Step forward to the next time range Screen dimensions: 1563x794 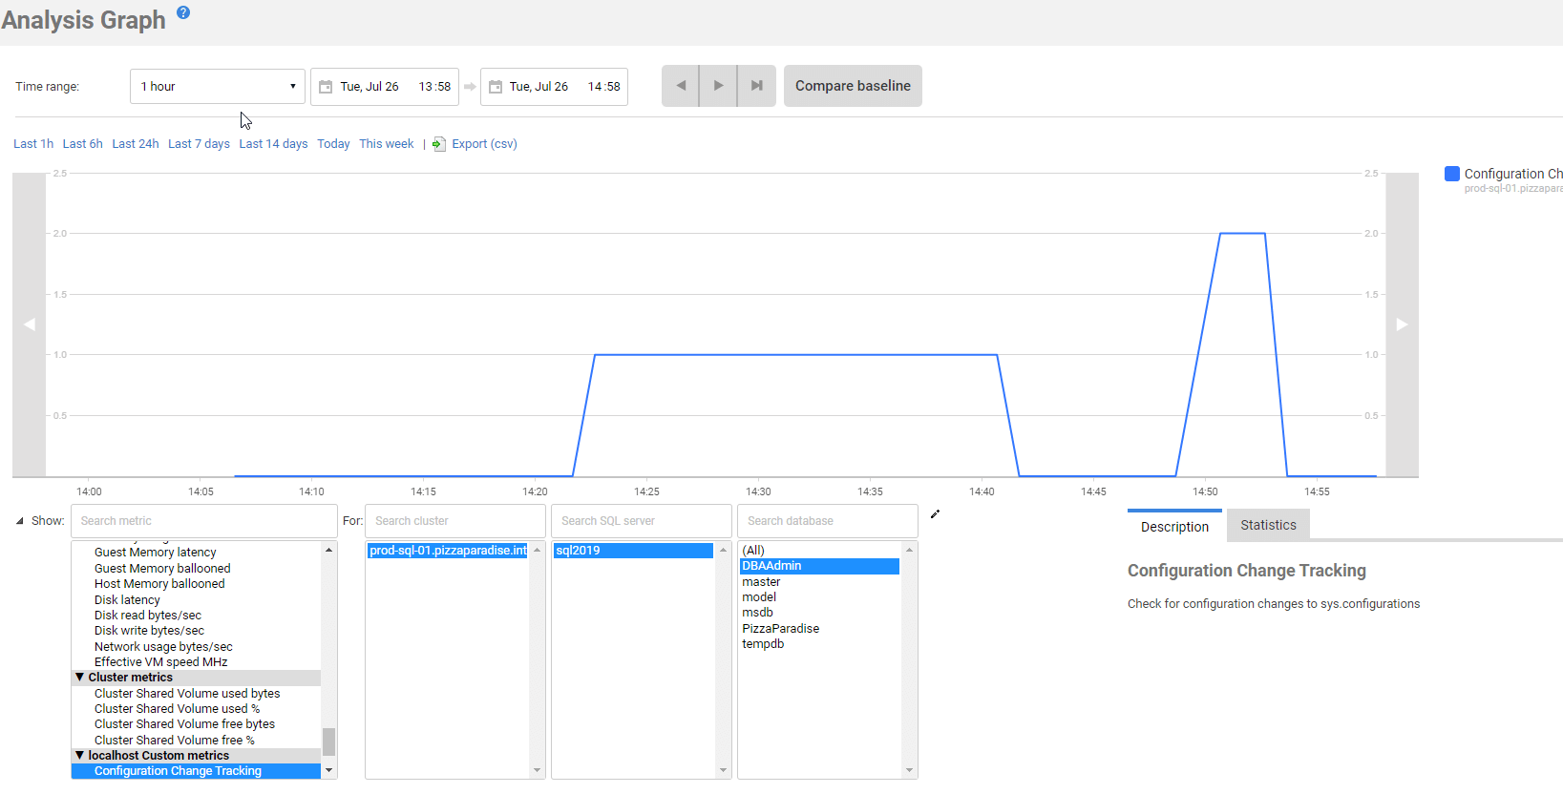(718, 86)
